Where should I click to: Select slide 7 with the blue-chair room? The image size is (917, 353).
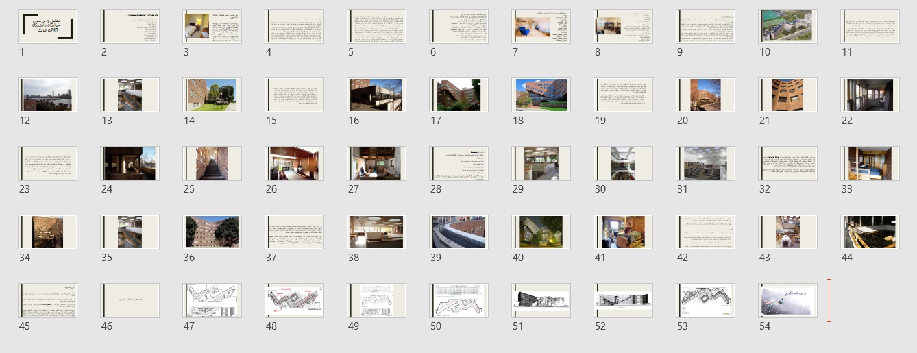[x=541, y=26]
